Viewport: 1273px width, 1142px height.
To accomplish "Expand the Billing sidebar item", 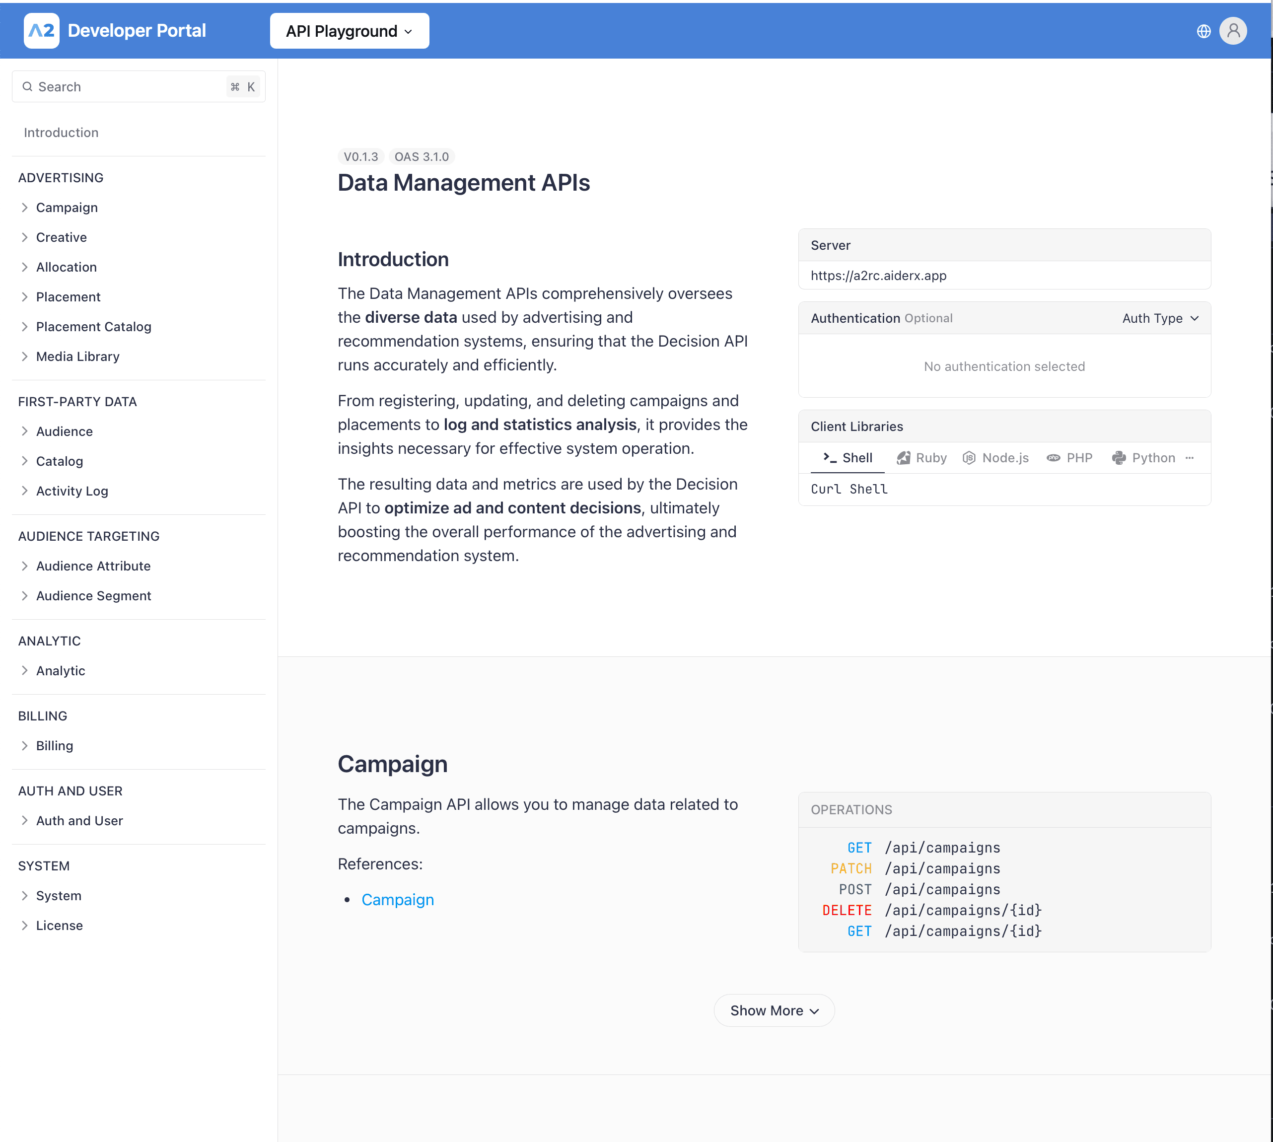I will coord(55,745).
